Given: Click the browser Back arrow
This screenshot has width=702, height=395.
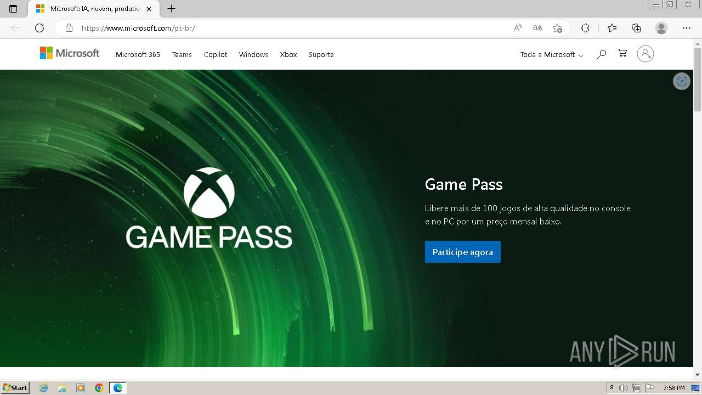Looking at the screenshot, I should [15, 28].
